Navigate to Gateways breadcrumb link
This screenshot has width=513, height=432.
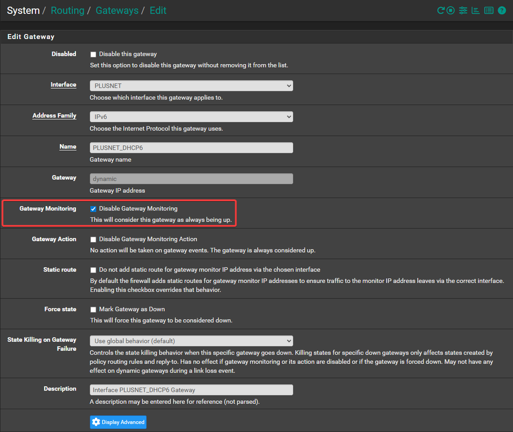pos(117,10)
